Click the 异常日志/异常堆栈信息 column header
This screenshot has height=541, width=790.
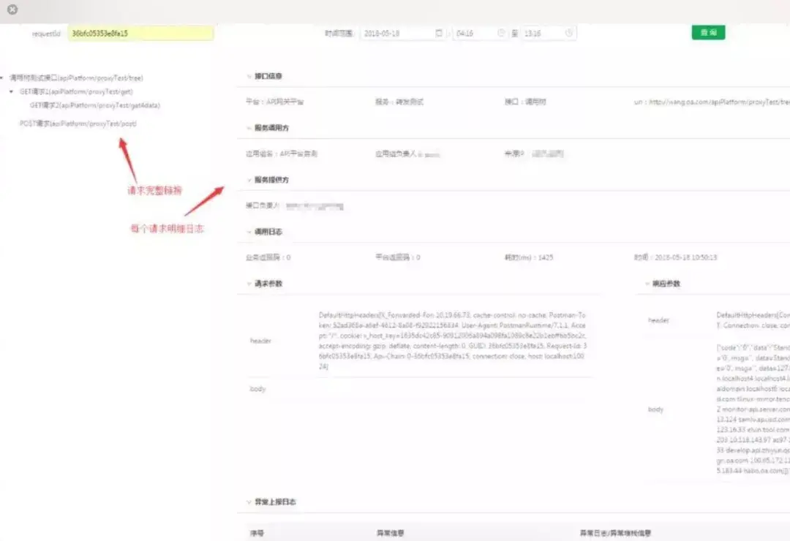click(x=615, y=533)
